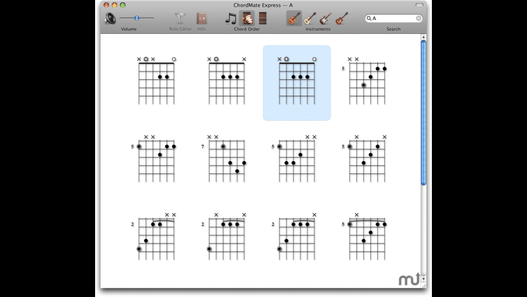Select the fret 2 barre chord with two muted strings apart
Image resolution: width=527 pixels, height=297 pixels.
224,236
